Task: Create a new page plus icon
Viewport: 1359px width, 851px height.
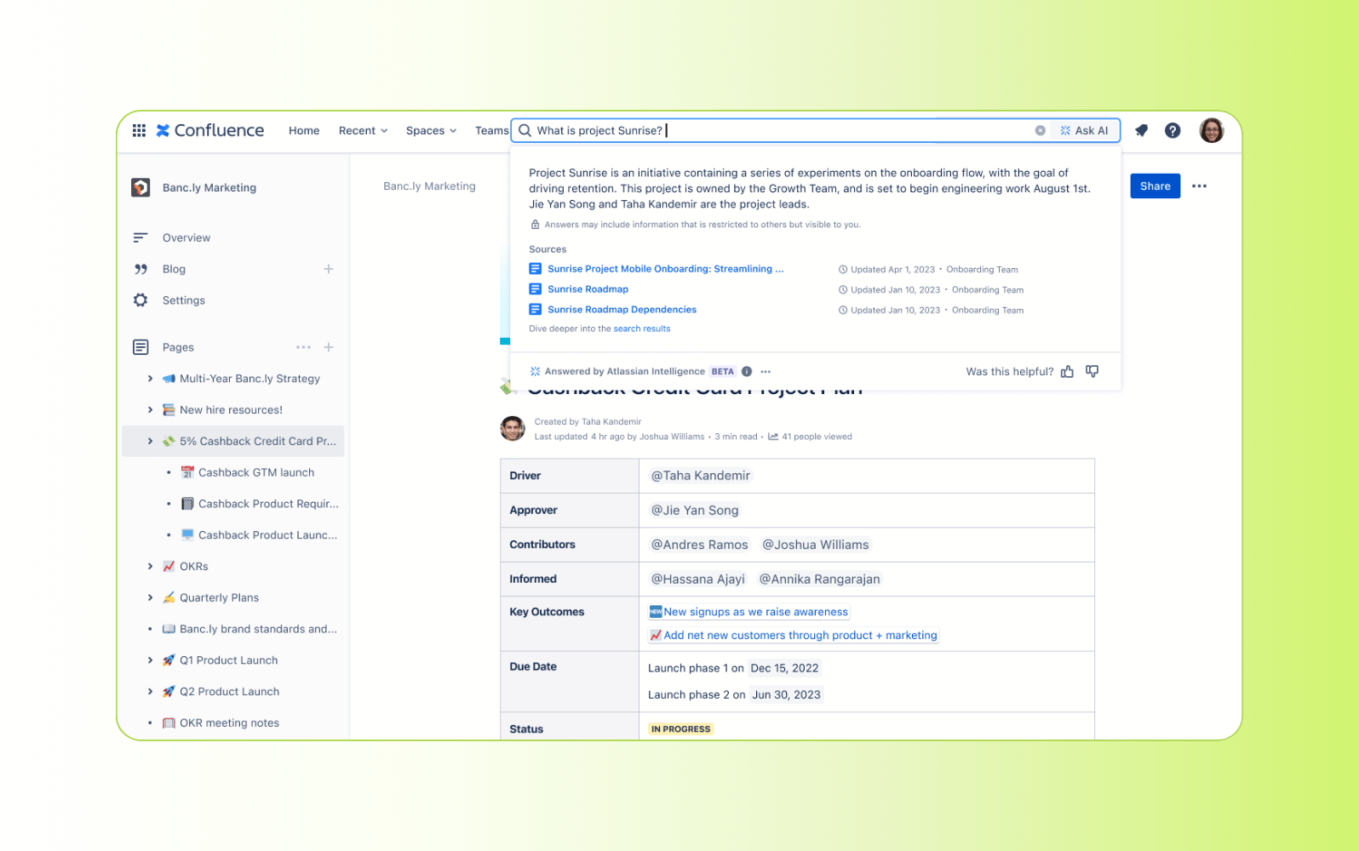Action: tap(329, 347)
